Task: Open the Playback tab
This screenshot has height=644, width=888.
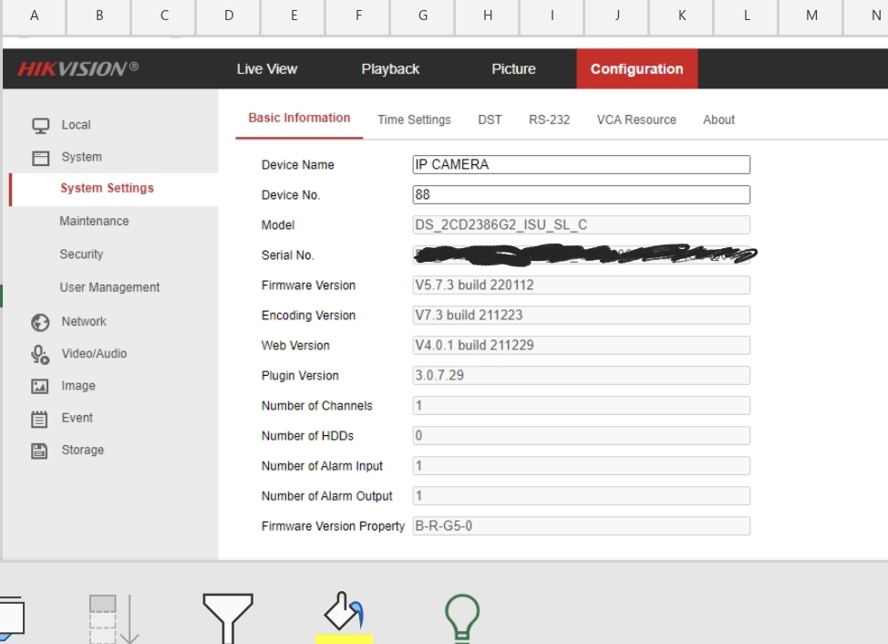Action: (x=390, y=69)
